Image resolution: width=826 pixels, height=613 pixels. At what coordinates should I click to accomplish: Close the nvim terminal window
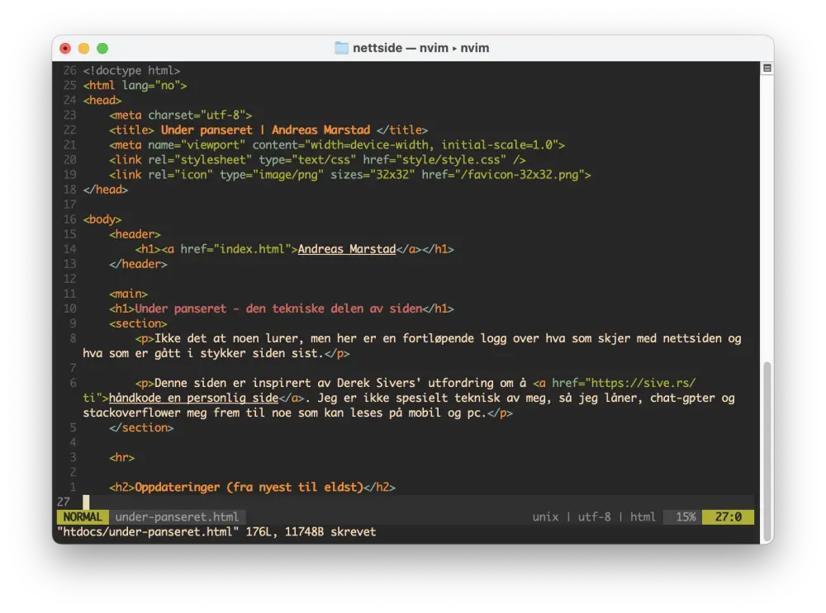pos(65,49)
